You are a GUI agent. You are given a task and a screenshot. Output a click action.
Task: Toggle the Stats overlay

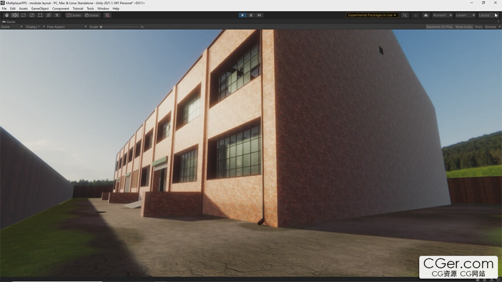[x=478, y=27]
